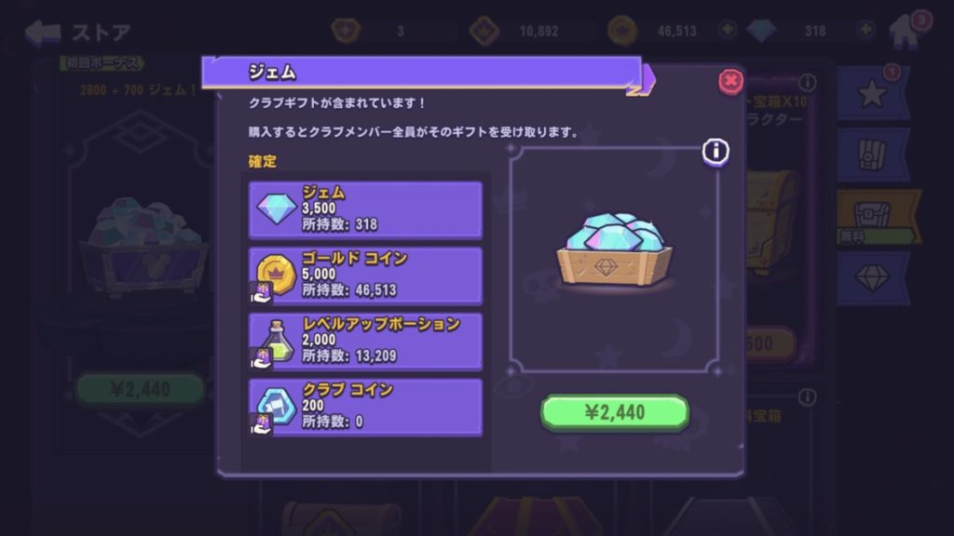Open the star tab in right sidebar

[x=873, y=93]
